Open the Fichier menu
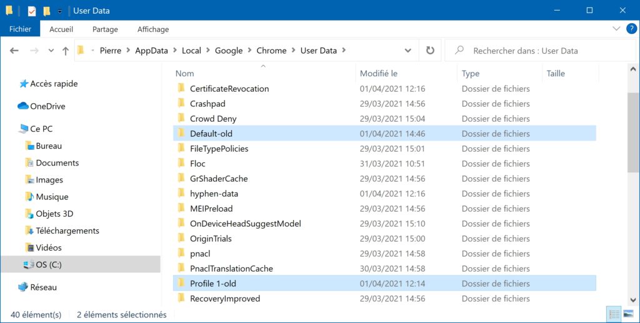Image resolution: width=640 pixels, height=323 pixels. (21, 29)
